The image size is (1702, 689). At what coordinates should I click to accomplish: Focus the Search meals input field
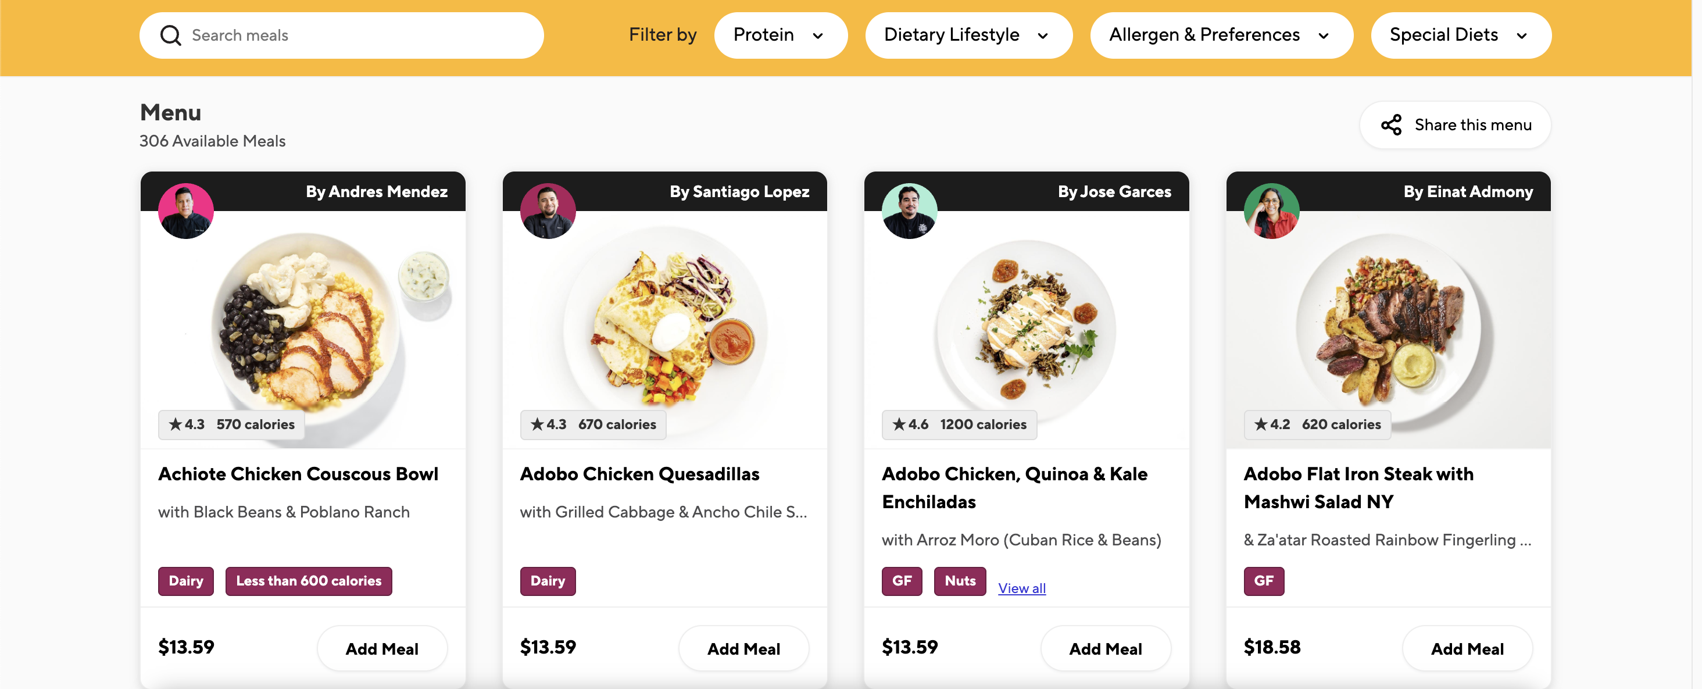pyautogui.click(x=357, y=35)
